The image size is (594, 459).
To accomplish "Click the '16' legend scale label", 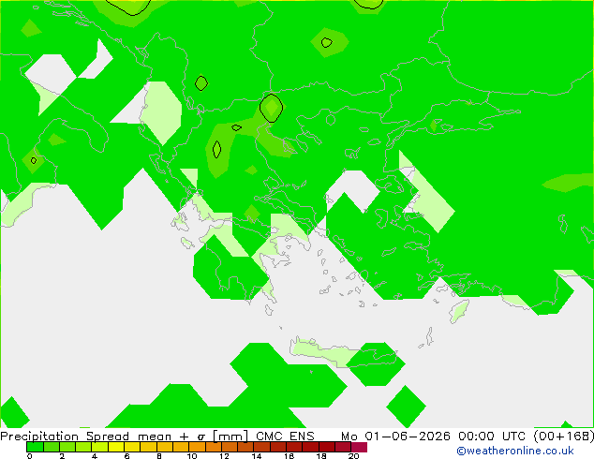I will [290, 456].
